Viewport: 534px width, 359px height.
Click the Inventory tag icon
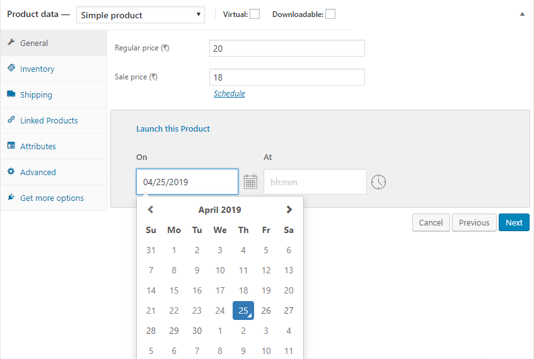11,68
